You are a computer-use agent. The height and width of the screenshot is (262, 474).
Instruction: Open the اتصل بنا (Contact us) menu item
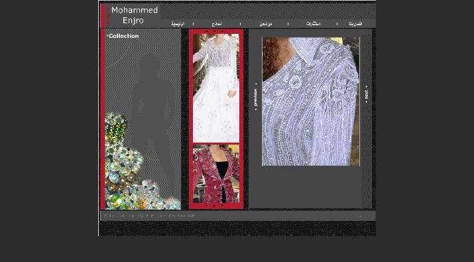coord(355,24)
